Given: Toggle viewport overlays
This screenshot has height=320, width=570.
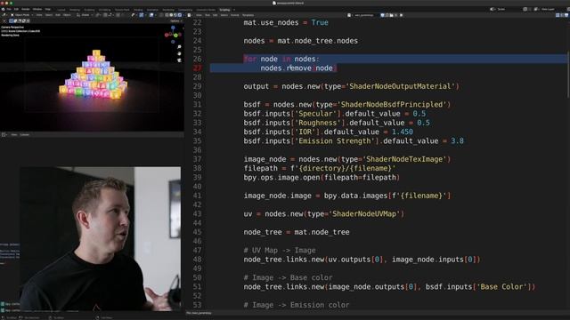Looking at the screenshot, I should coord(151,15).
